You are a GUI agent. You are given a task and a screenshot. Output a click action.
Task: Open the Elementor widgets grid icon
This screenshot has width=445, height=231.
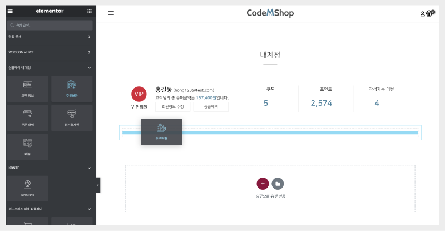point(90,11)
